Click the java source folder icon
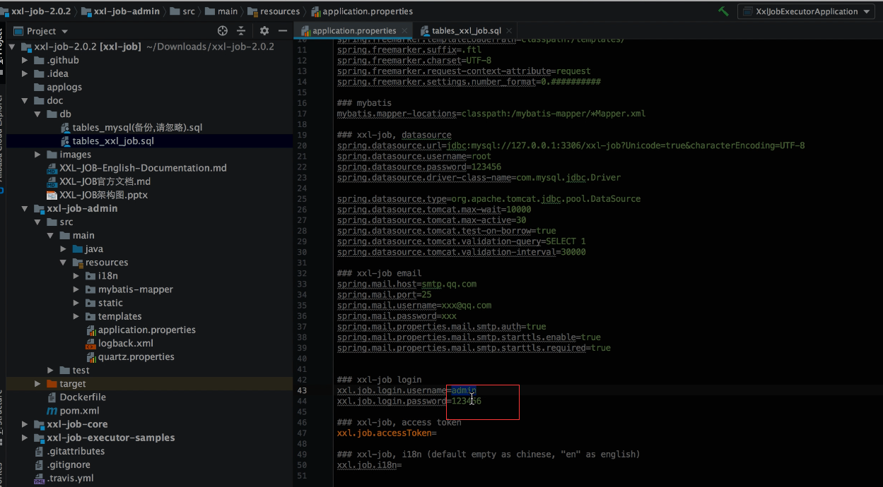The width and height of the screenshot is (883, 487). 78,248
